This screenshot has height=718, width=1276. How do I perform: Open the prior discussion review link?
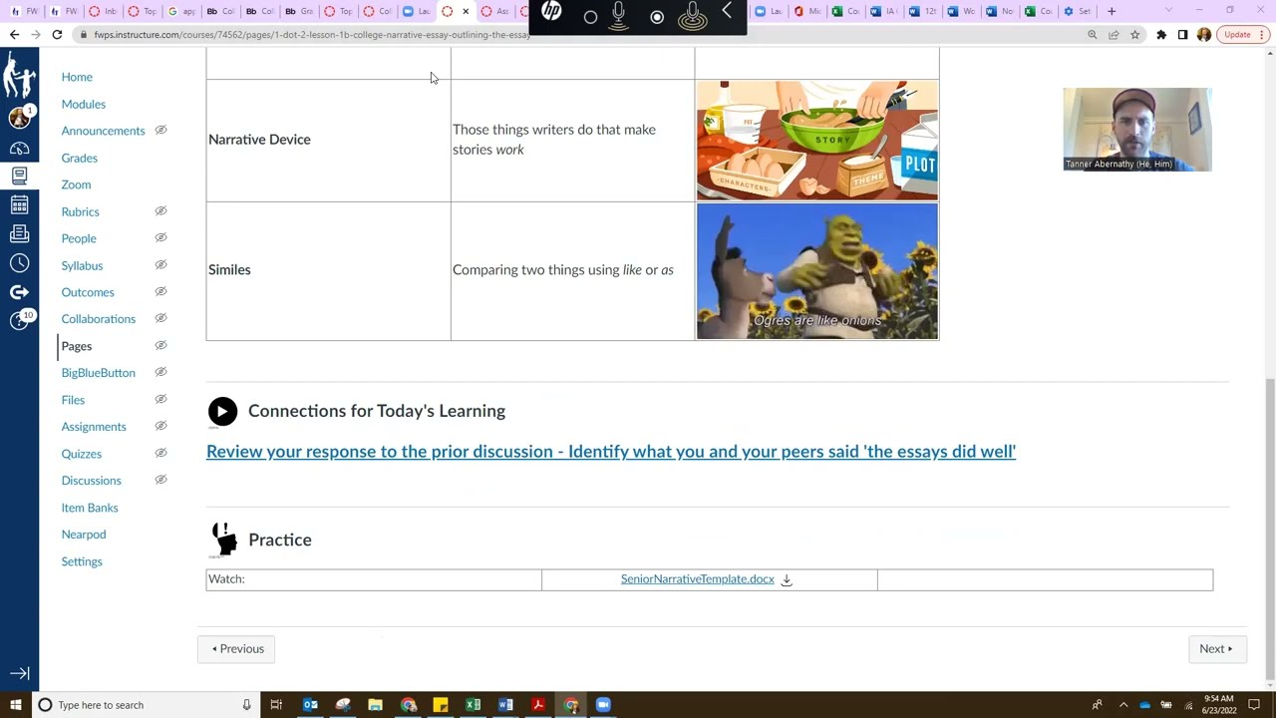pyautogui.click(x=611, y=452)
